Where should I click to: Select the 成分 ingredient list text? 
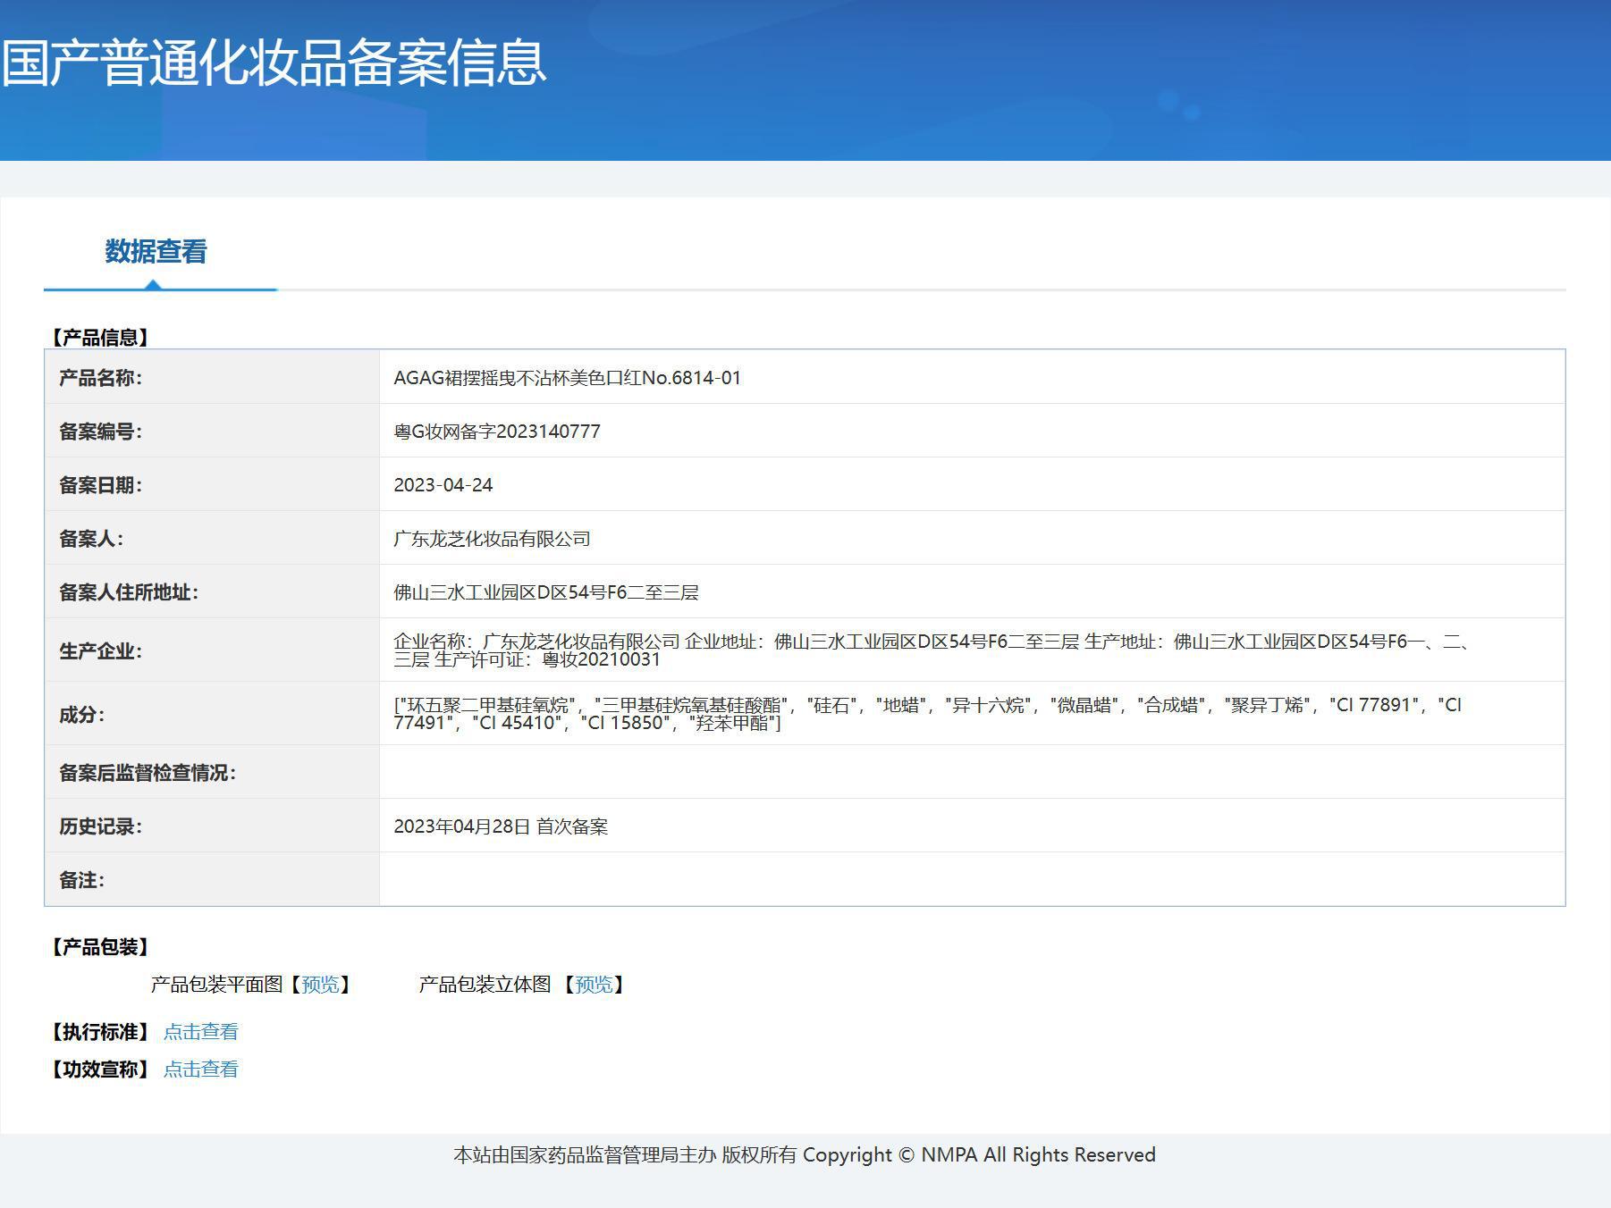[x=928, y=714]
